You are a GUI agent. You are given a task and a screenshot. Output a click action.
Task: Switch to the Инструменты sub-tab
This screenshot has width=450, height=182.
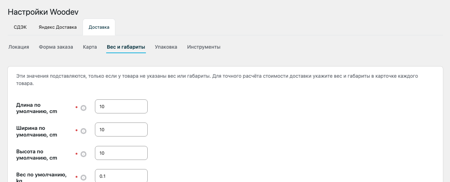pyautogui.click(x=204, y=47)
